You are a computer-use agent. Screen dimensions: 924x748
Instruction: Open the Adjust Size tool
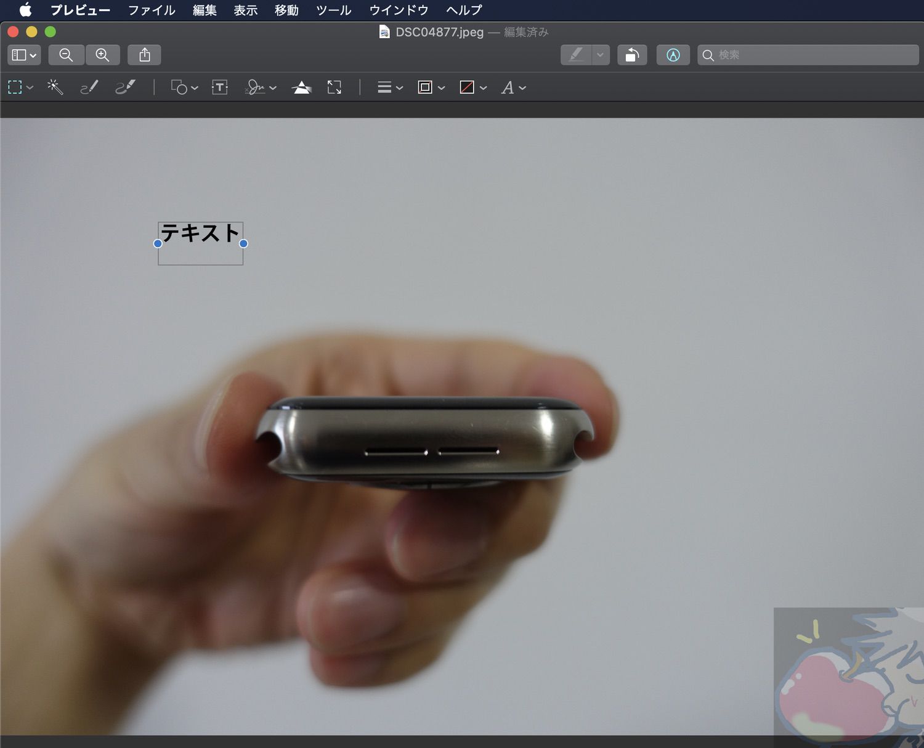tap(334, 87)
